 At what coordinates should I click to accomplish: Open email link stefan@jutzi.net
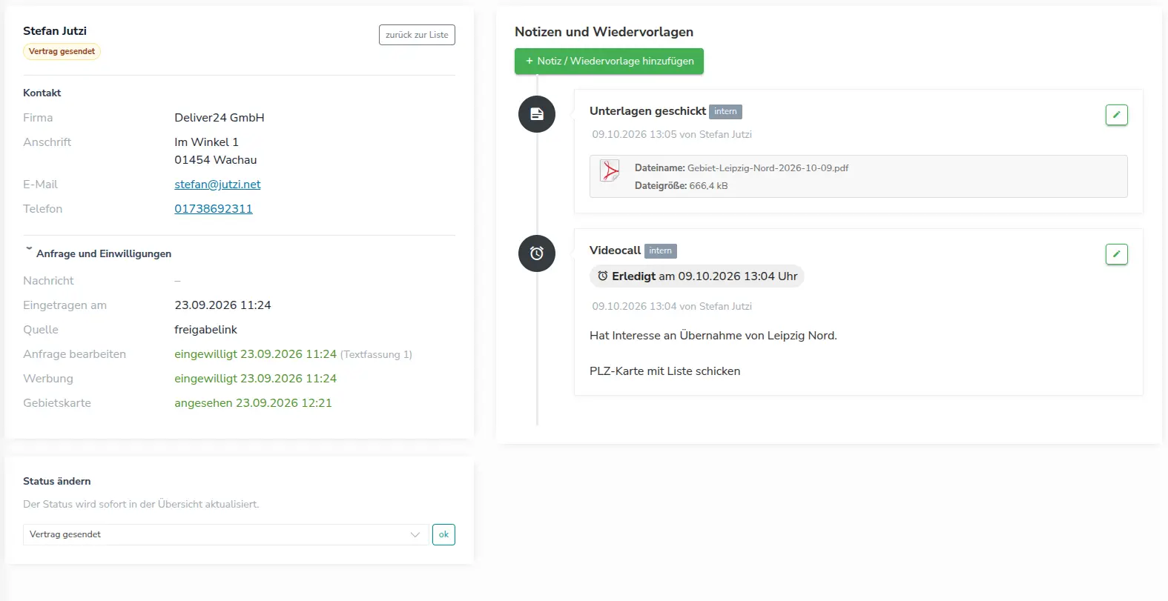tap(217, 185)
